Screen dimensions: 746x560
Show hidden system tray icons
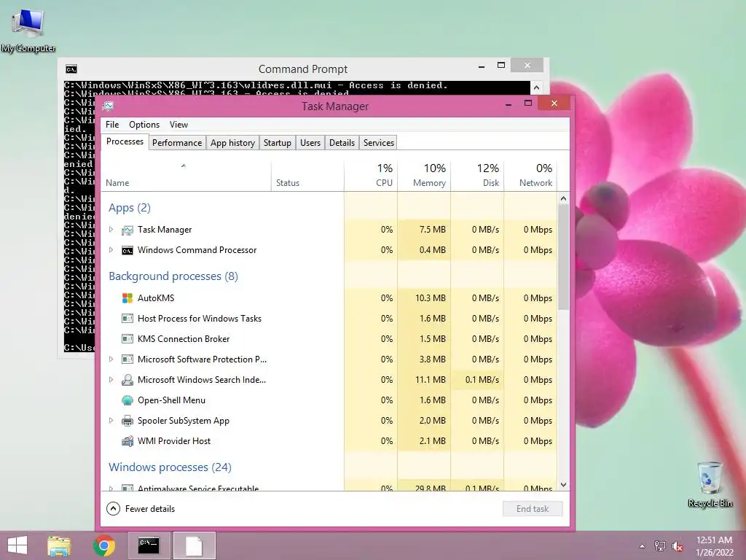643,546
